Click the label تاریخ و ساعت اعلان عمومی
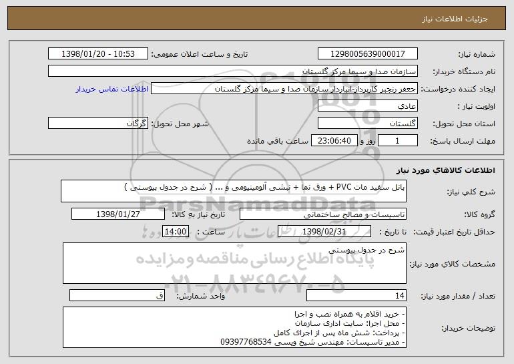The image size is (514, 364). click(x=200, y=54)
